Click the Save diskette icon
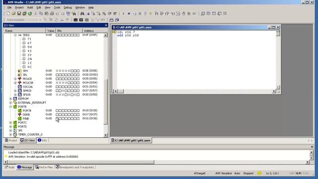Screen dimensions: 318x179 tap(19, 13)
